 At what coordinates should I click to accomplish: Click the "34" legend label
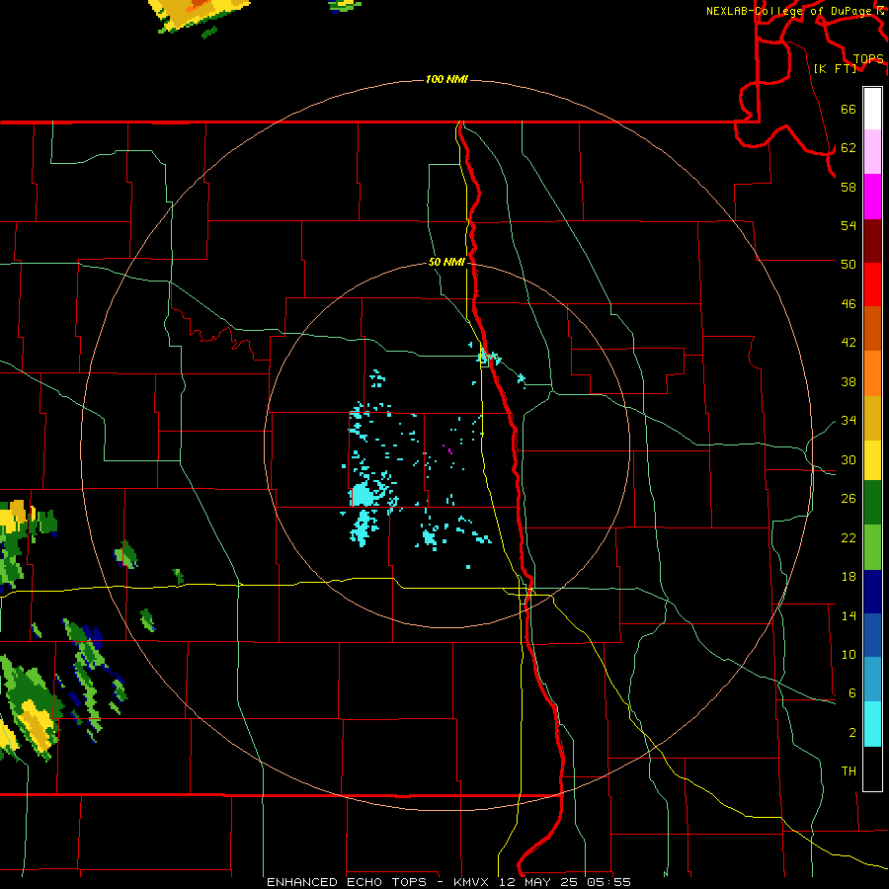[x=849, y=420]
